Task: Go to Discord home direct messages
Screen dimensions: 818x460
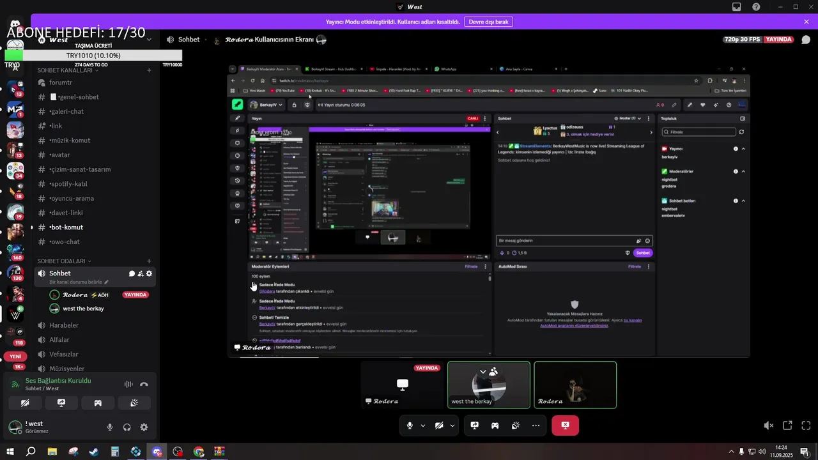Action: pos(15,24)
